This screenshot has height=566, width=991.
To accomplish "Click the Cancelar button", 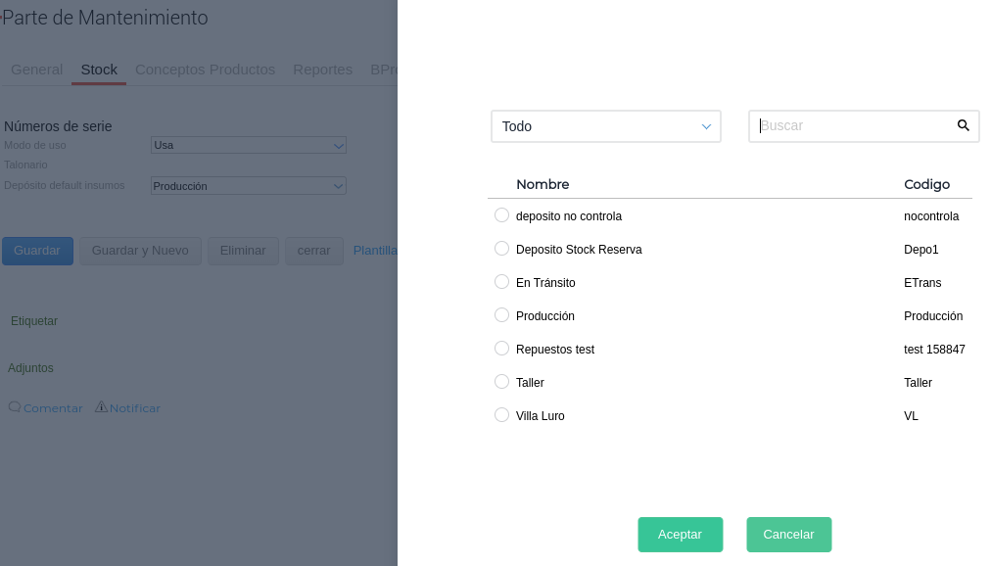I will (x=788, y=535).
